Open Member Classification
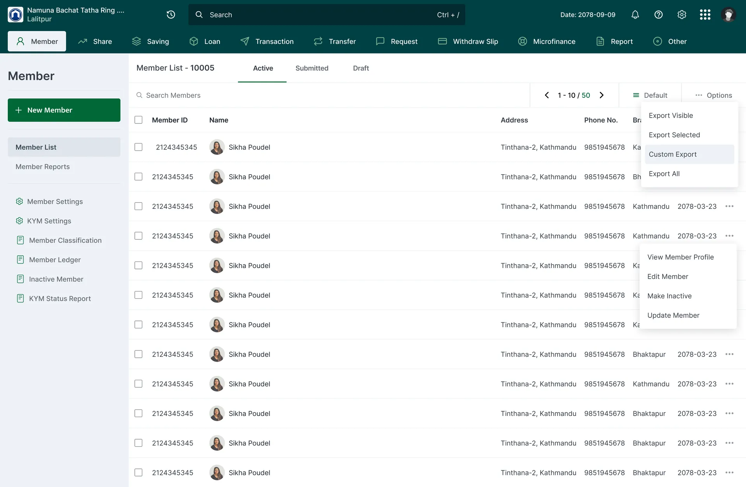The width and height of the screenshot is (746, 487). pos(59,240)
